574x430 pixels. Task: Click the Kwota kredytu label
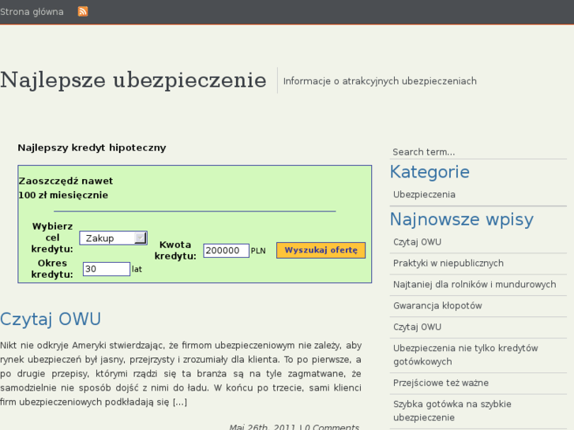[x=175, y=250]
